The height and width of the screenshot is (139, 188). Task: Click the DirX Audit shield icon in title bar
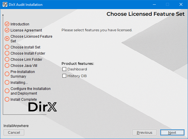pos(5,5)
